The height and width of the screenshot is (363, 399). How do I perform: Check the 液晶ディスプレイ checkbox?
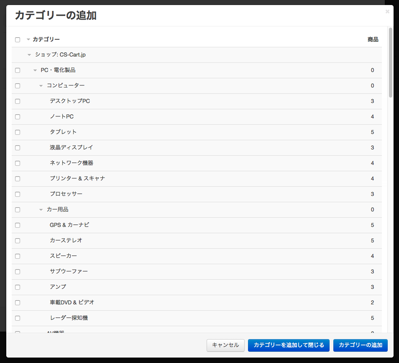(x=18, y=148)
